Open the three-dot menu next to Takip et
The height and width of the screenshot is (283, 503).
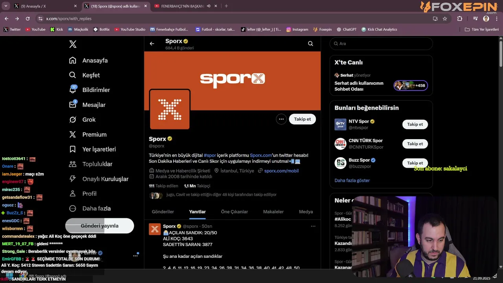point(281,119)
